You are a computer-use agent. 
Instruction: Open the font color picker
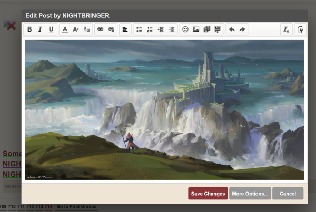point(65,29)
